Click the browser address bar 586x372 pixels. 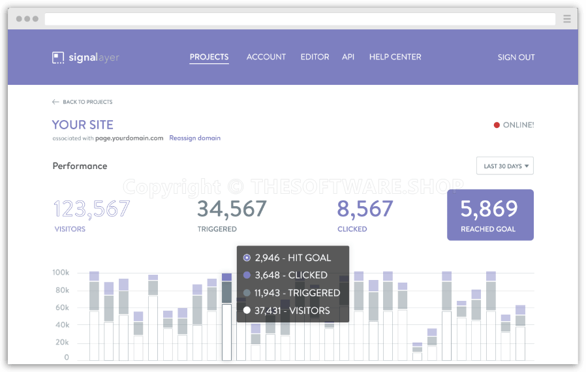pos(300,19)
